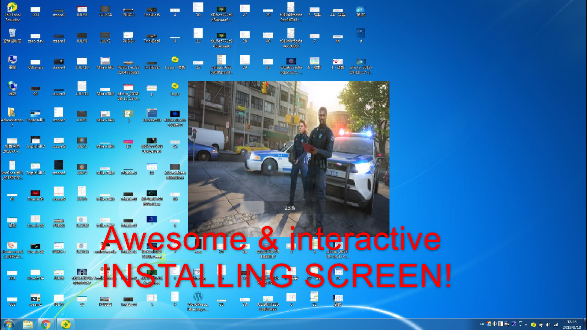Select the WordPress_blue_logo file icon
Image resolution: width=587 pixels, height=330 pixels.
198,302
